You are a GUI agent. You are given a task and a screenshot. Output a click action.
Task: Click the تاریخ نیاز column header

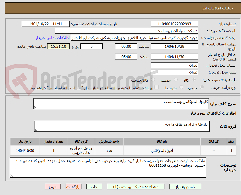25,141
